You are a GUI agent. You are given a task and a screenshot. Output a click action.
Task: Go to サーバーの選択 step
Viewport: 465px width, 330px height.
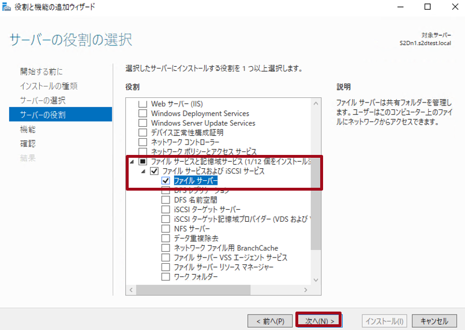(x=43, y=100)
